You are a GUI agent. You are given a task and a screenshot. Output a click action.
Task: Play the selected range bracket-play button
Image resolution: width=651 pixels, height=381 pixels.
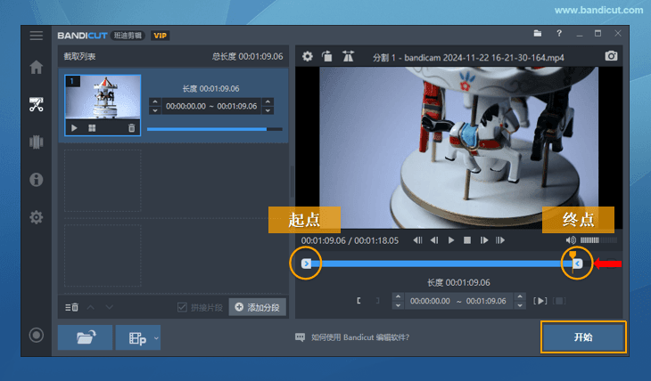click(540, 301)
